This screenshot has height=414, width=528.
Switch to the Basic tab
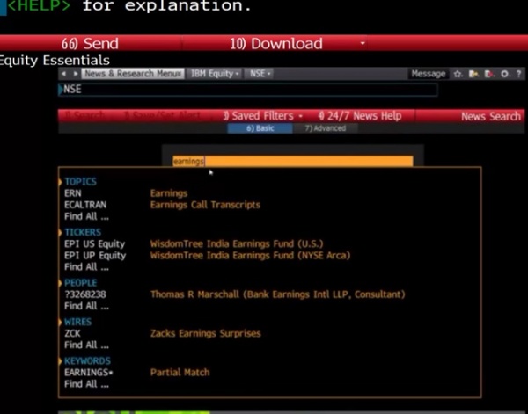(x=260, y=128)
